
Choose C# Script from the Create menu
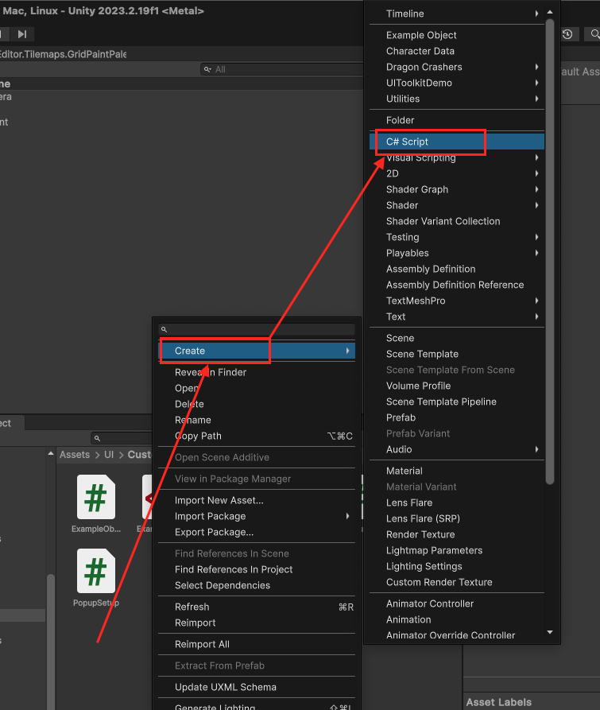point(407,142)
